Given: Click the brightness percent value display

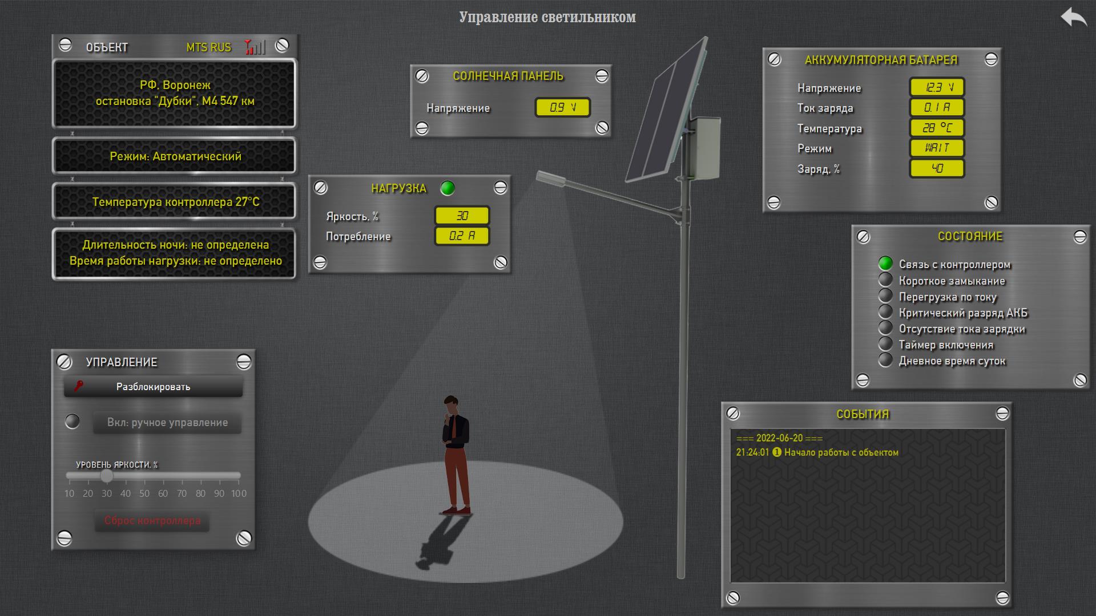Looking at the screenshot, I should [462, 216].
